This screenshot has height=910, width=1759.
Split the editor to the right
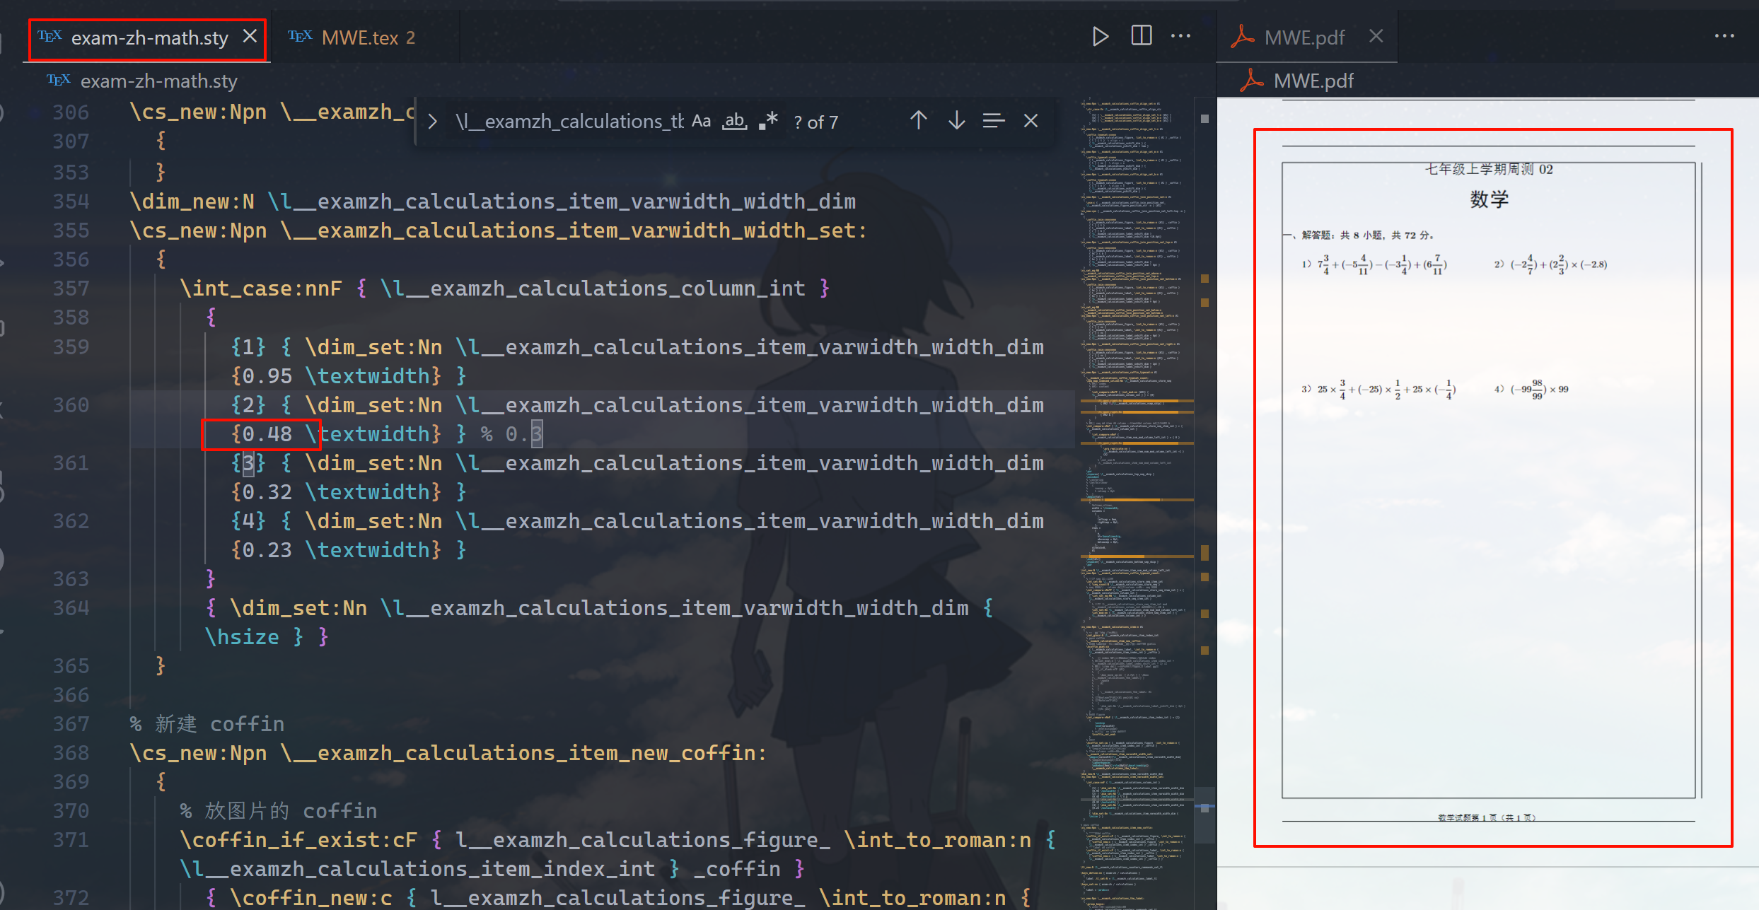pos(1141,36)
